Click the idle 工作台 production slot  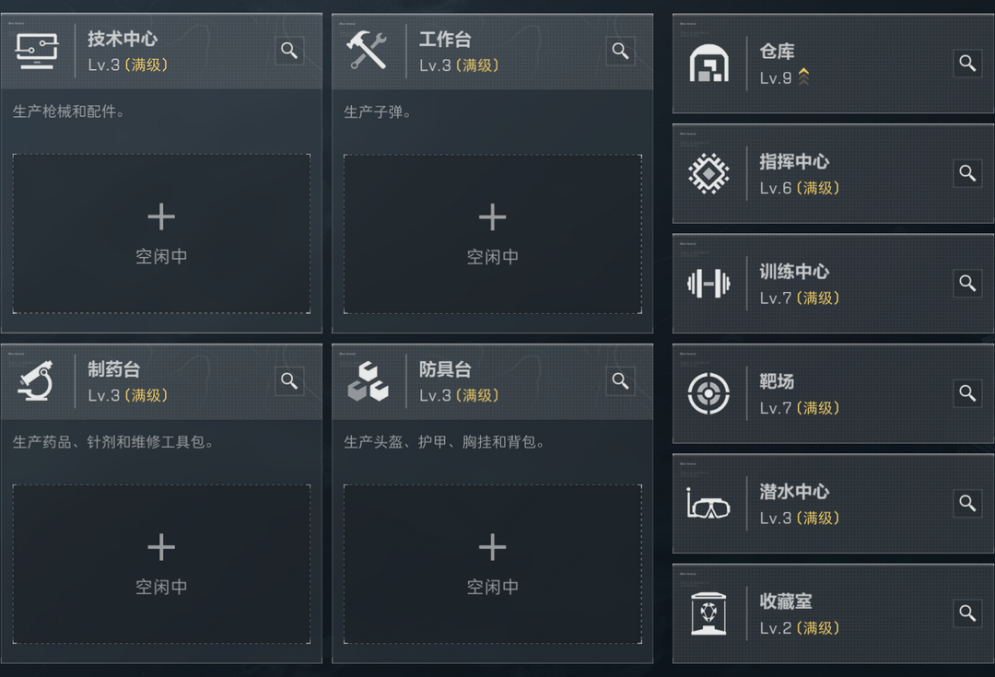[493, 234]
